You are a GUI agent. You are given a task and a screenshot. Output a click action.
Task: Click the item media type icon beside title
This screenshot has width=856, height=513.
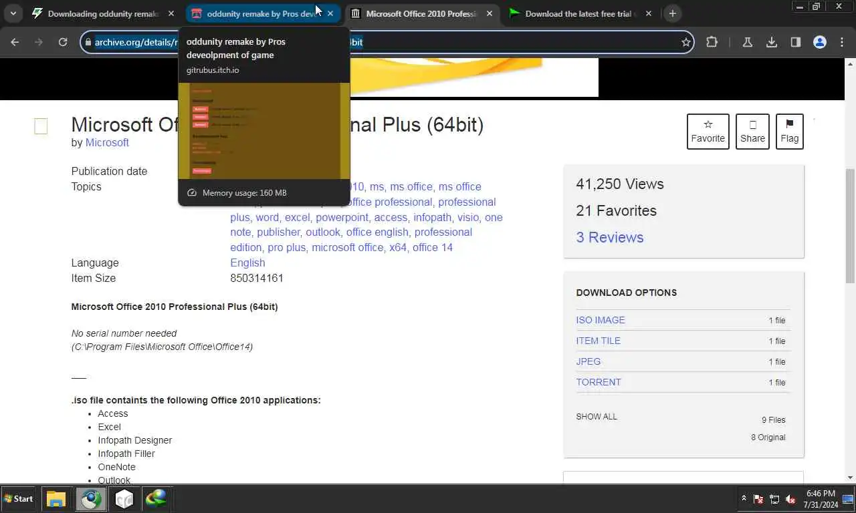[41, 126]
